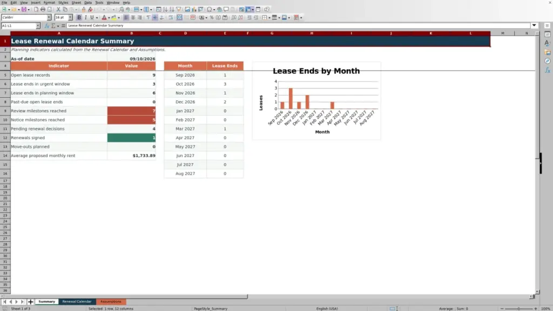This screenshot has height=311, width=553.
Task: Open the Name Box dropdown arrow
Action: (x=38, y=26)
